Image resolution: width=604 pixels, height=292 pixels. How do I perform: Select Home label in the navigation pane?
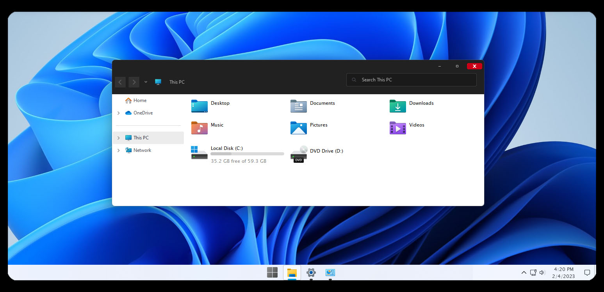tap(140, 100)
